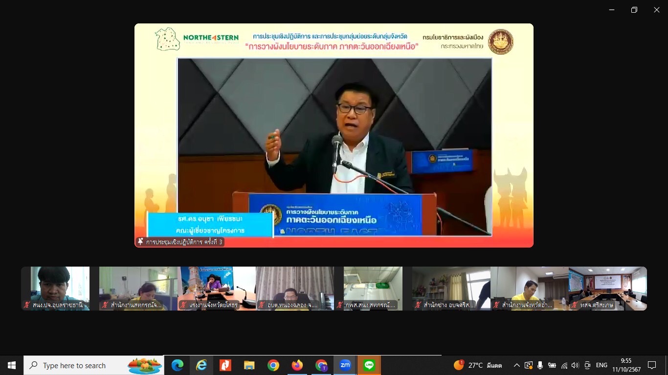Open Google Chrome from the taskbar
Image resolution: width=668 pixels, height=375 pixels.
click(x=273, y=365)
